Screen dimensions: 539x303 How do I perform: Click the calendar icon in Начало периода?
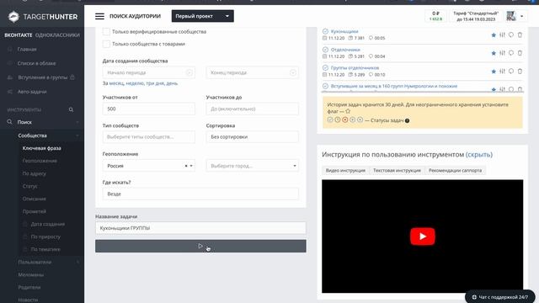click(189, 72)
